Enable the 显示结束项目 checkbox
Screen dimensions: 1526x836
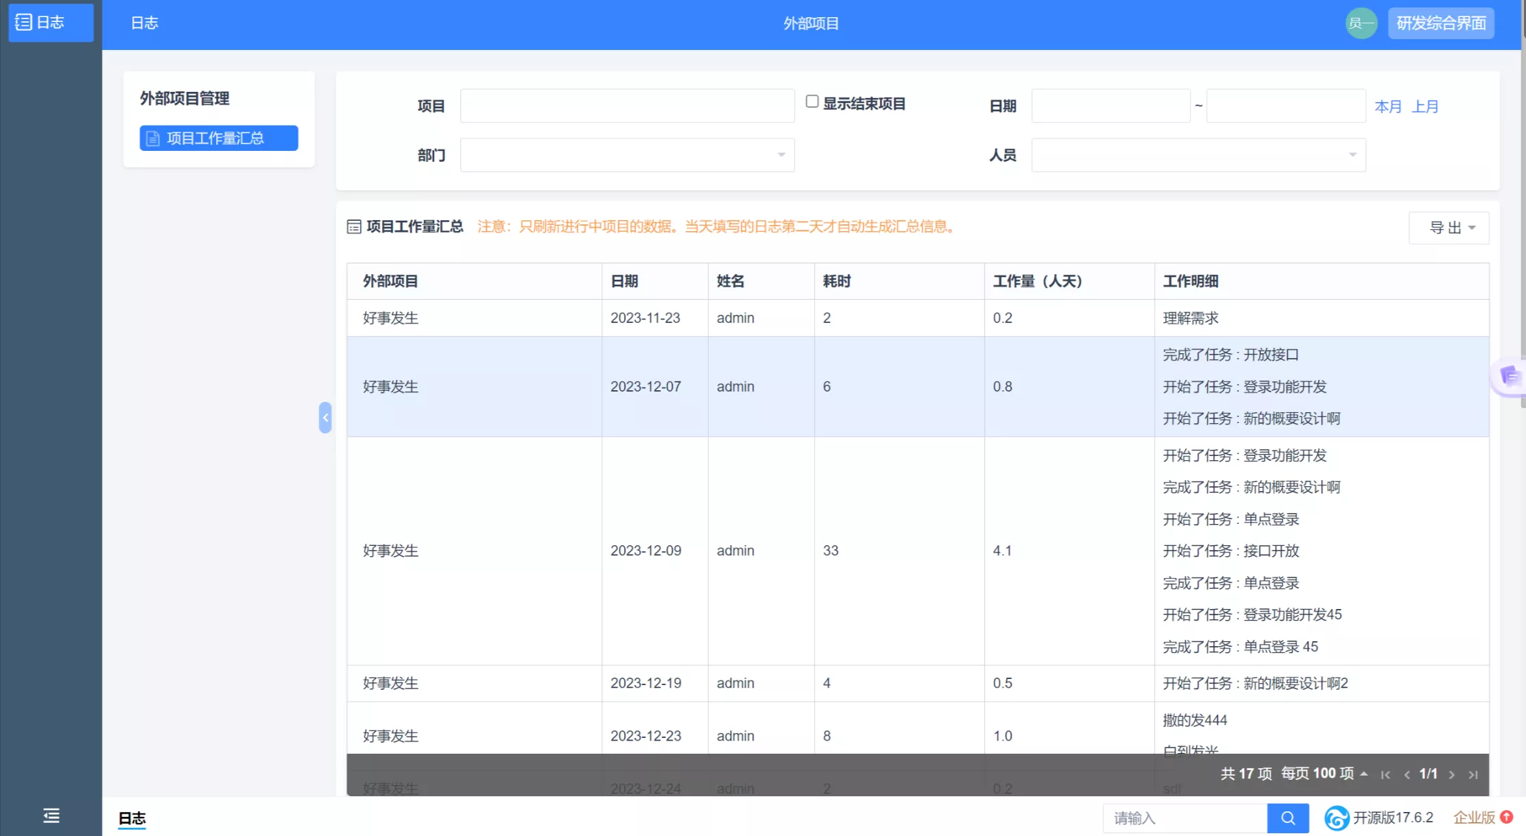[812, 102]
